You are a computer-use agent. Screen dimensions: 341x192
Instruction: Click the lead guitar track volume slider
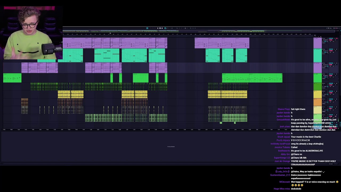coord(331,51)
